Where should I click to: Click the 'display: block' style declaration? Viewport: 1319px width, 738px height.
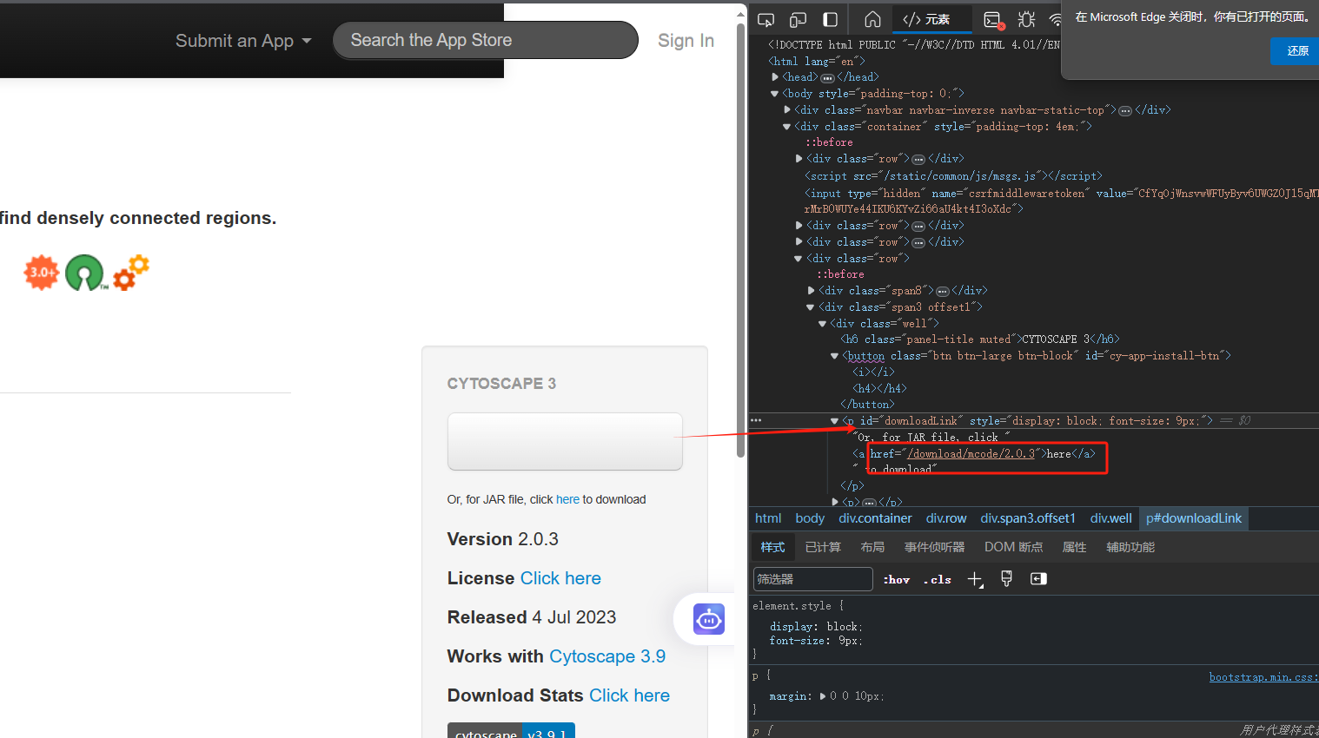point(816,627)
